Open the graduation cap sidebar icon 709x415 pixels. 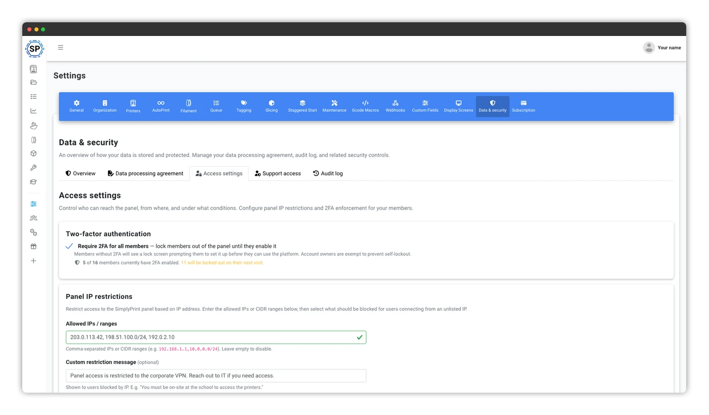tap(33, 182)
